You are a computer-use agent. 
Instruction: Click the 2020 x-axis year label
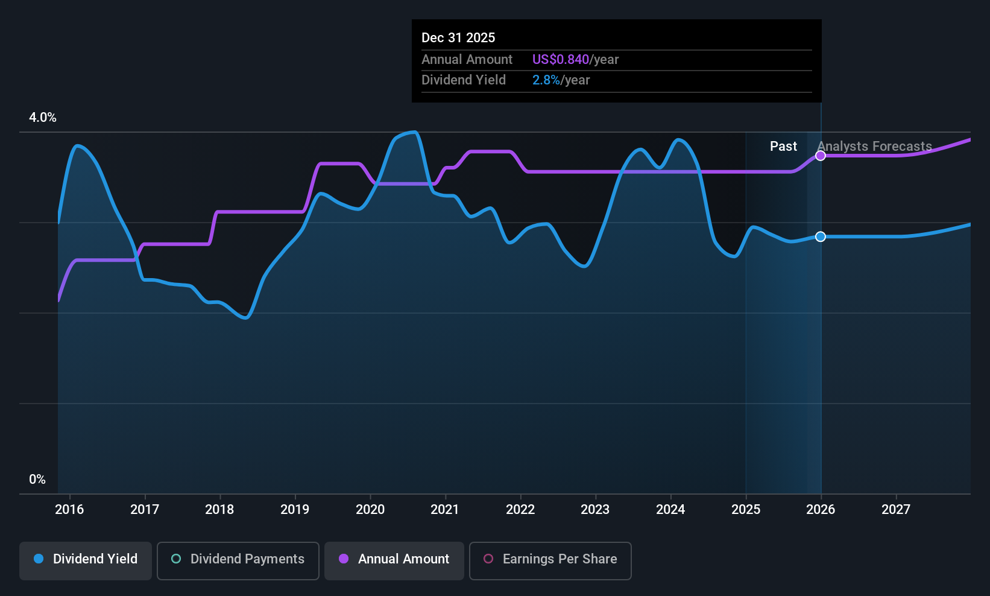[x=370, y=510]
